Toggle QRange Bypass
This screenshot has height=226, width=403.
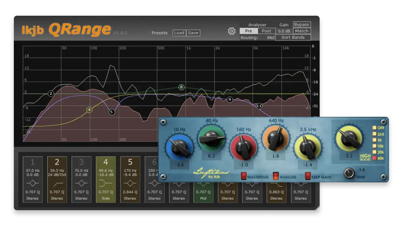pyautogui.click(x=302, y=24)
